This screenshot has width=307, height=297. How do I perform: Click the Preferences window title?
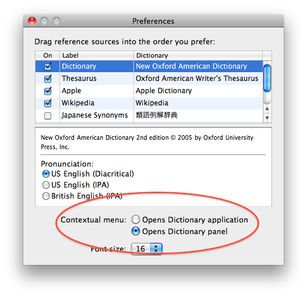point(153,21)
